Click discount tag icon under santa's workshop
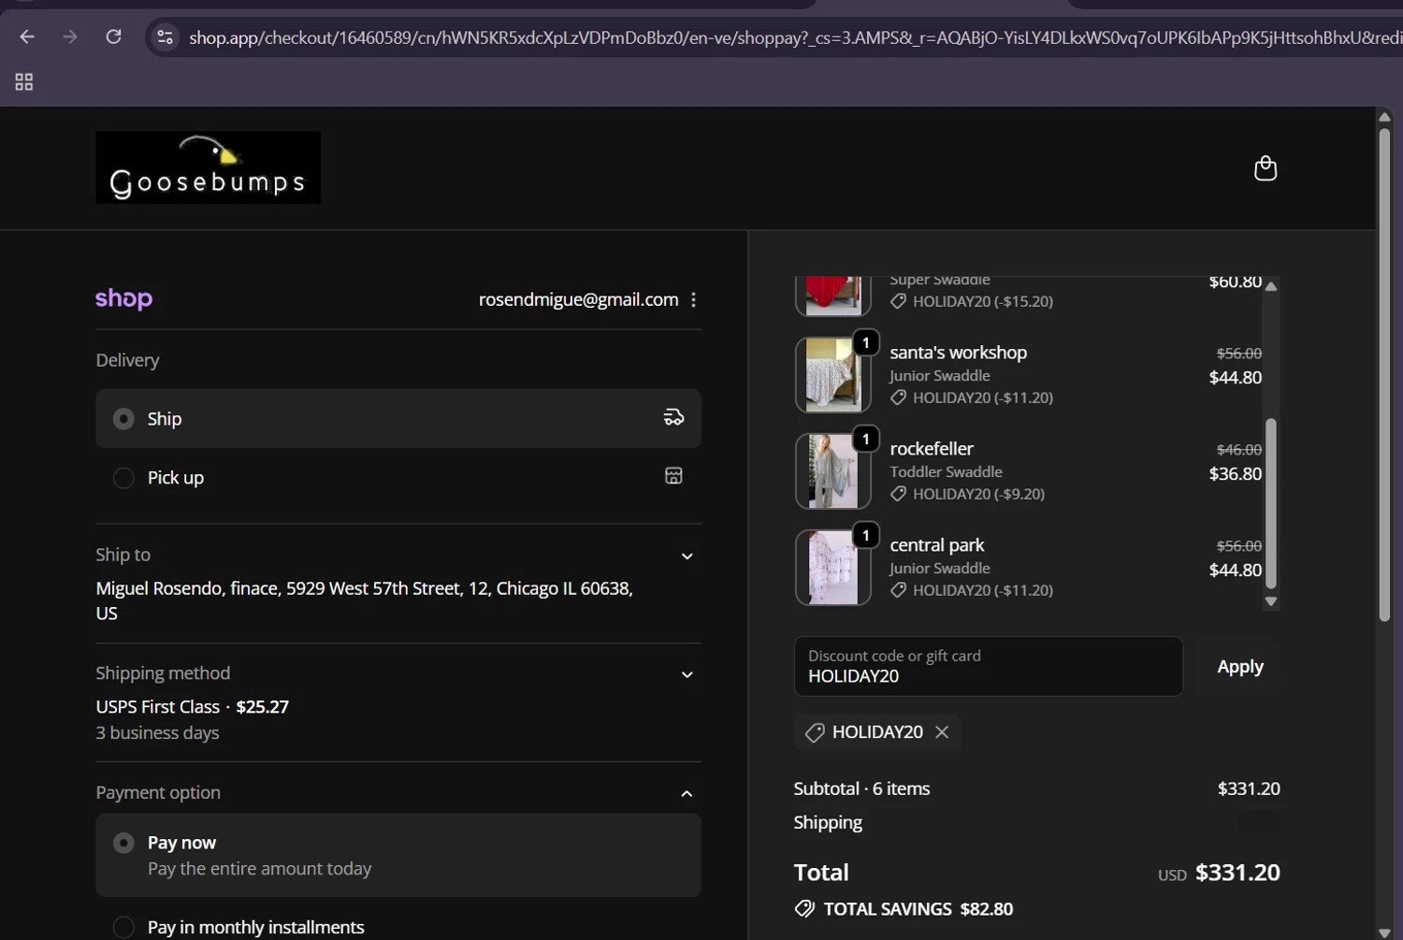 point(898,398)
